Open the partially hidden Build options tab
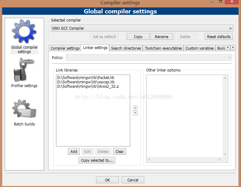This screenshot has width=241, height=187. click(221, 48)
